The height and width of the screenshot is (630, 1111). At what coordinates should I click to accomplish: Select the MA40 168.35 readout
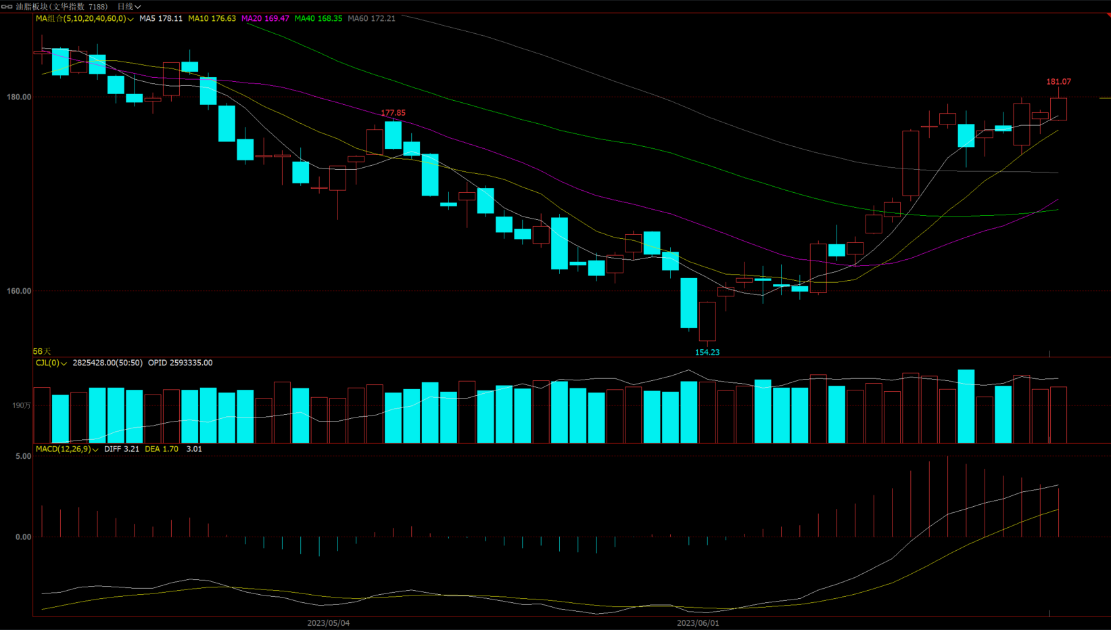[x=318, y=19]
